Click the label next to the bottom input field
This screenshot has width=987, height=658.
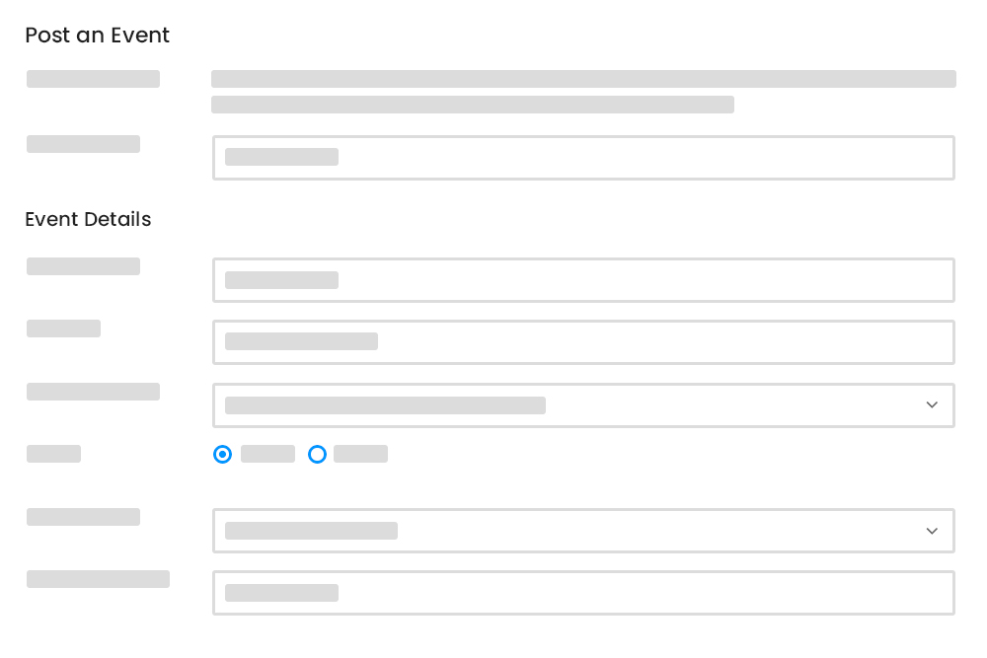tap(98, 579)
